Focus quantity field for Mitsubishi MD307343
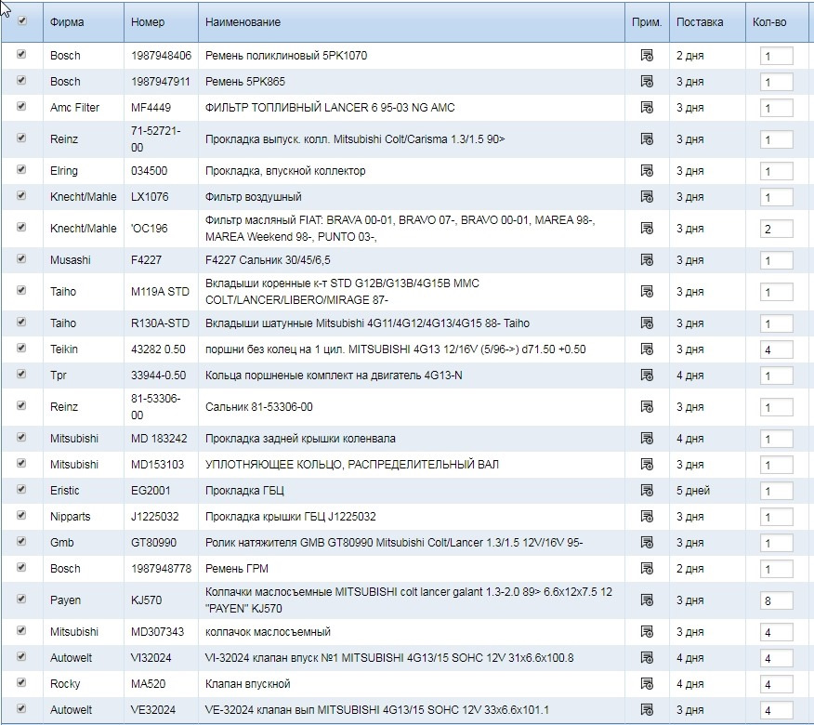This screenshot has width=814, height=725. [x=777, y=633]
